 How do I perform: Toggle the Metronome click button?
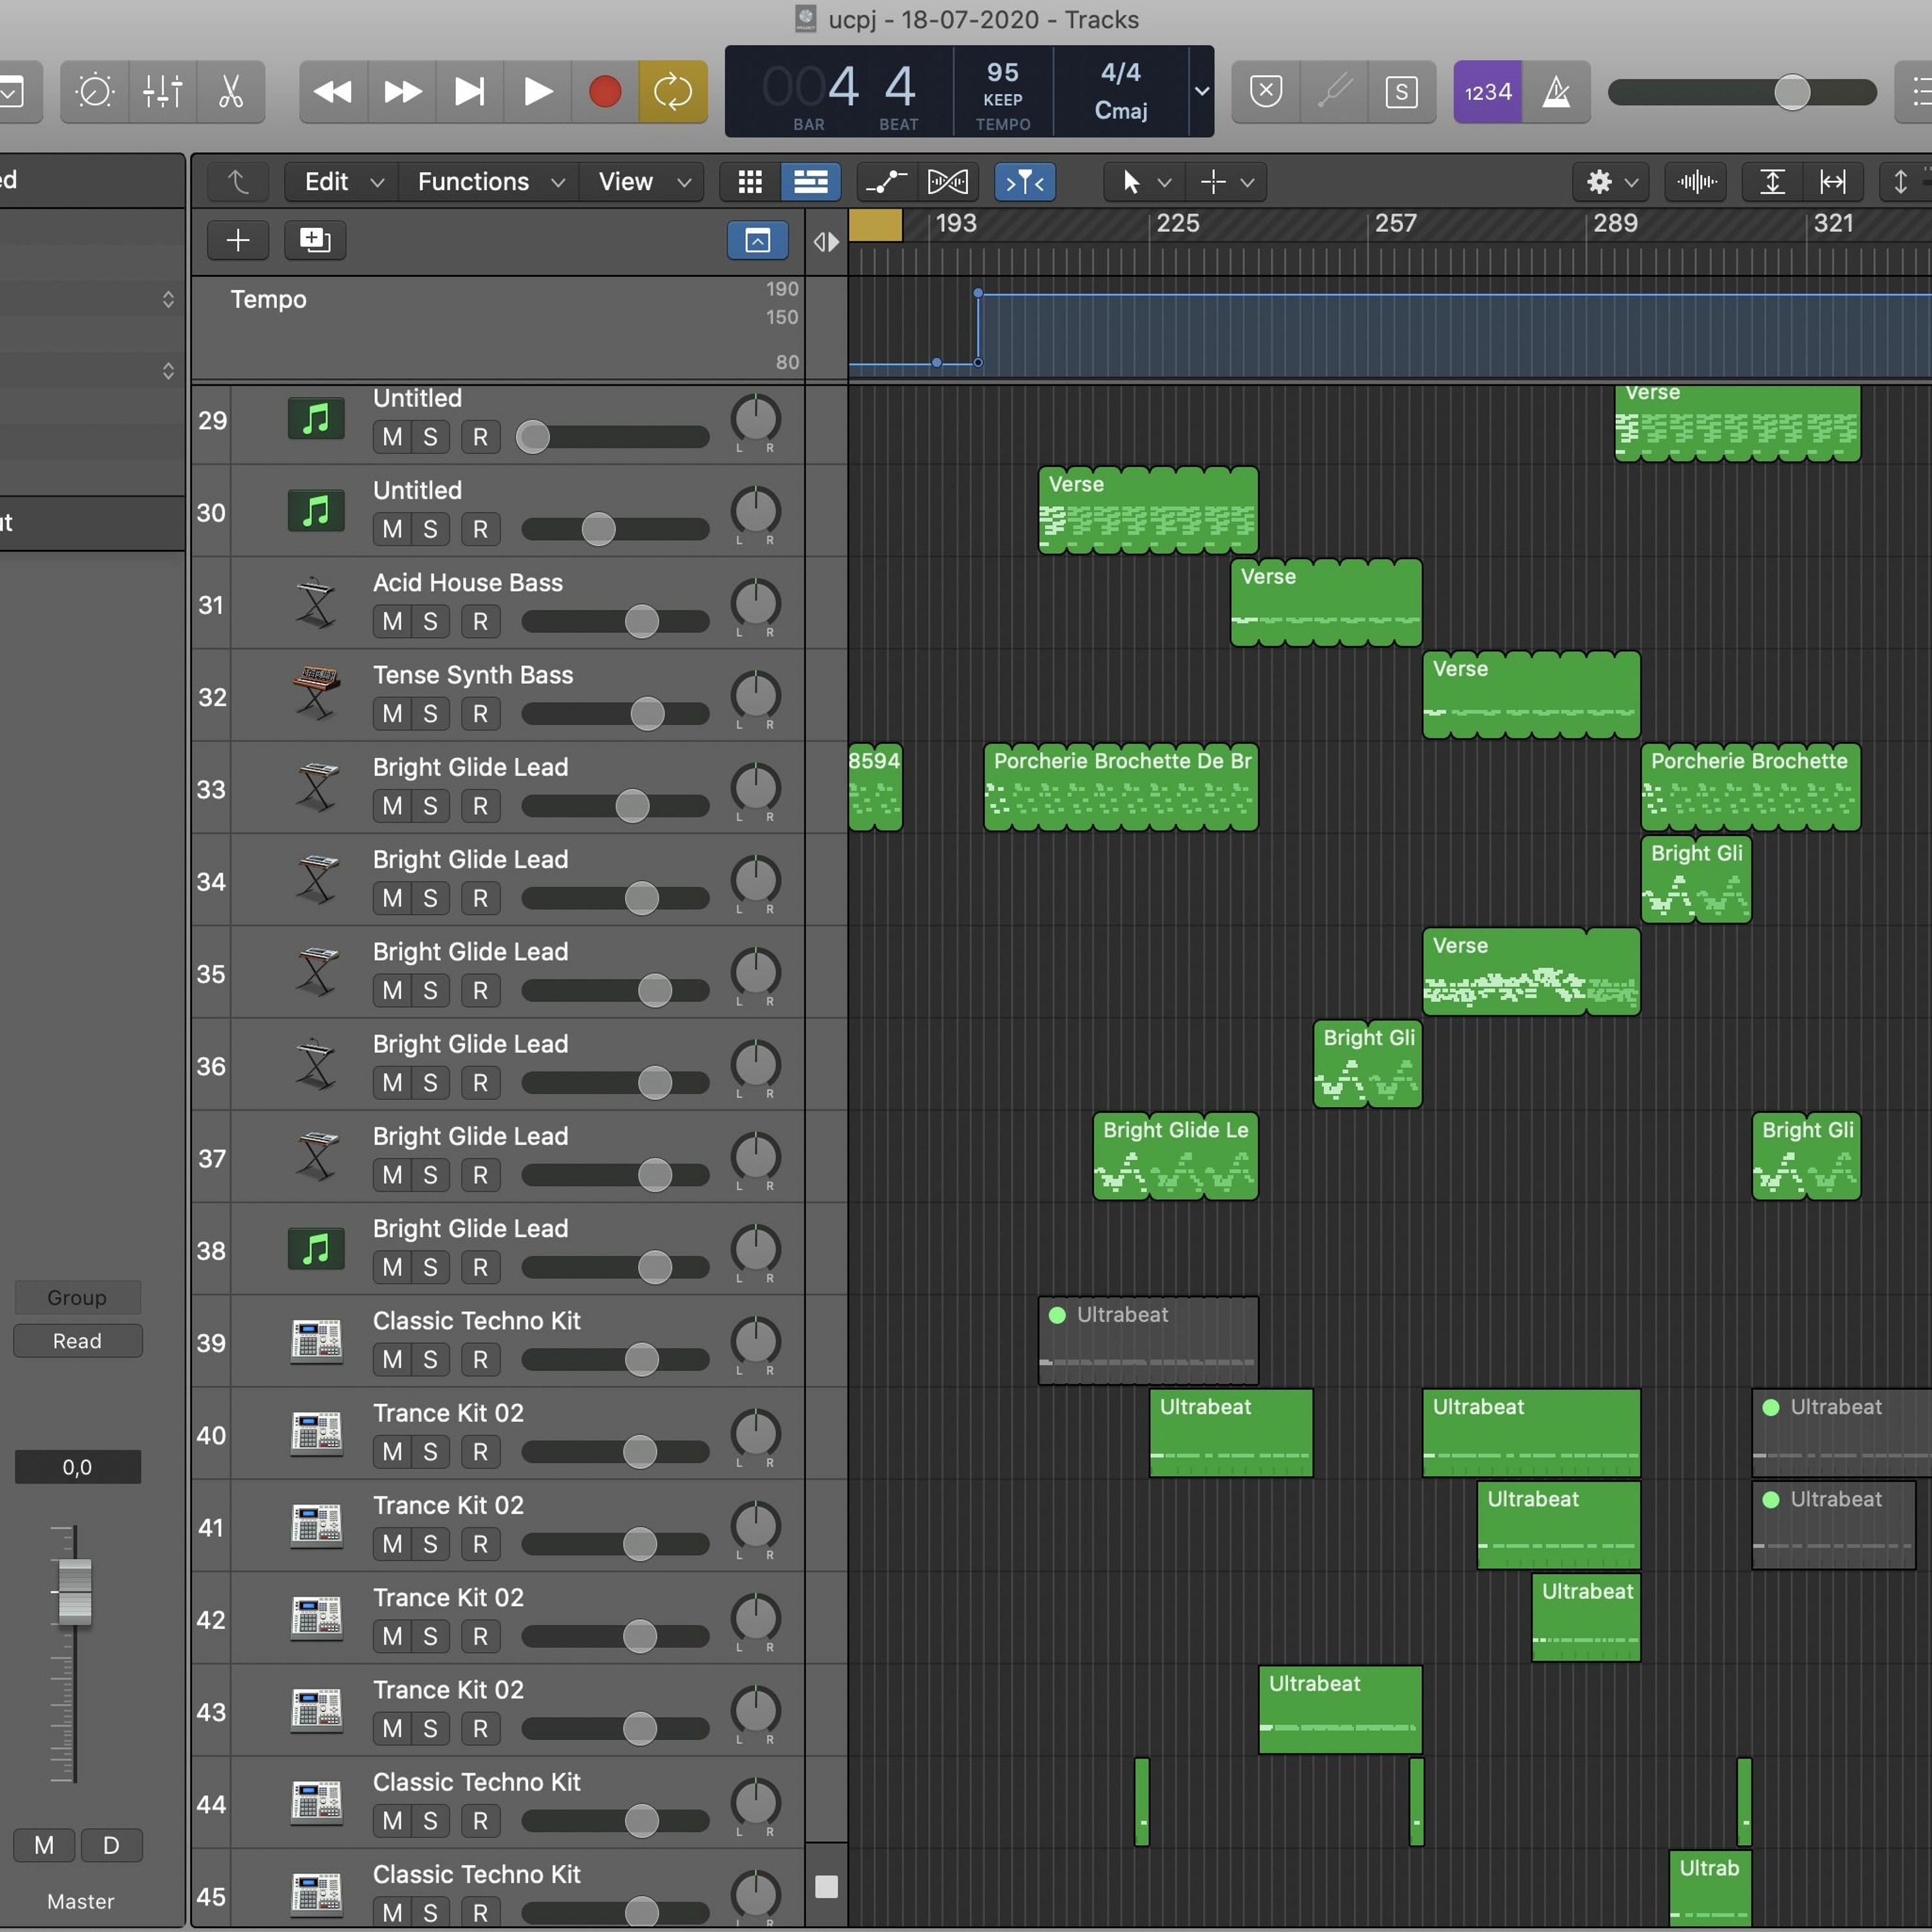(x=1557, y=92)
